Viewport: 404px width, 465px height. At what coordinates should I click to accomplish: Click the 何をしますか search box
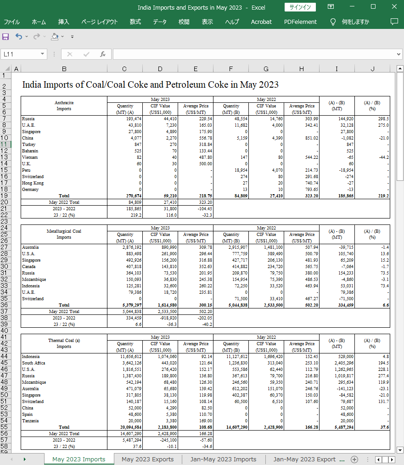tap(355, 22)
